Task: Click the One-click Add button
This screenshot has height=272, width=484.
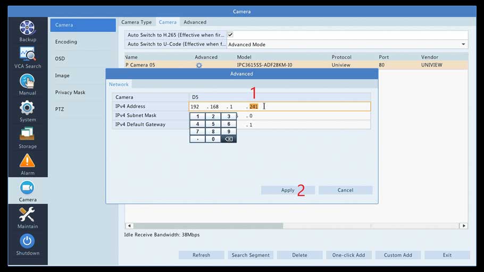Action: (349, 255)
